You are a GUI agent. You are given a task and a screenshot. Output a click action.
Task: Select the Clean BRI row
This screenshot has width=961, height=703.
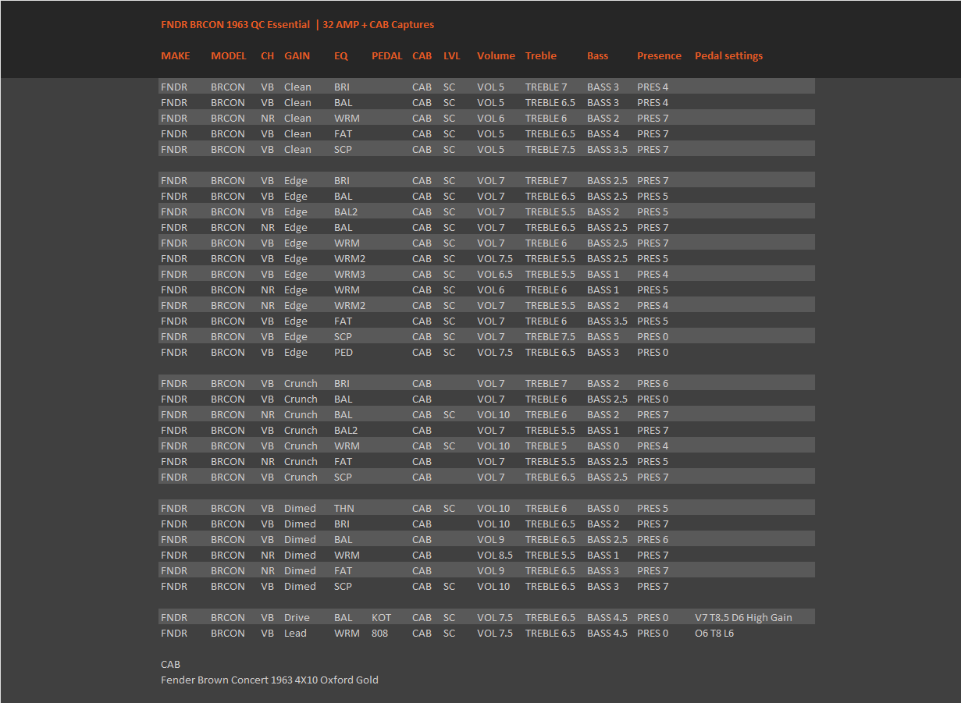[486, 87]
